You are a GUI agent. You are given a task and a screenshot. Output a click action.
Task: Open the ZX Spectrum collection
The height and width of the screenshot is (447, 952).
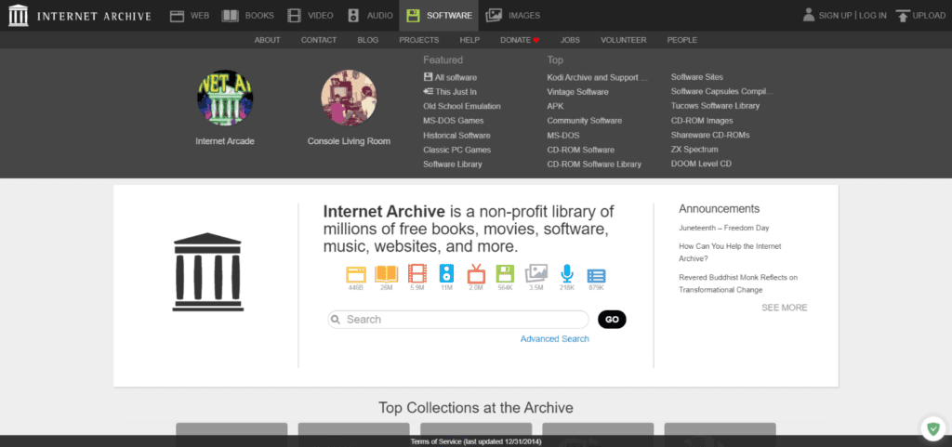(x=694, y=150)
